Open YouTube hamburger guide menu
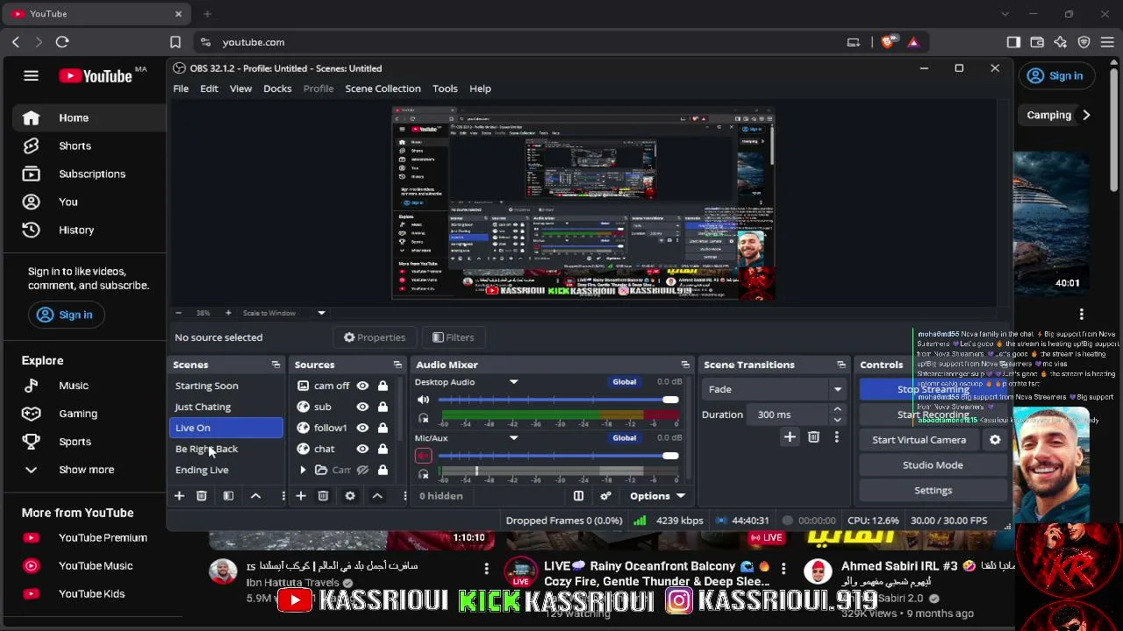The image size is (1123, 631). pyautogui.click(x=31, y=76)
